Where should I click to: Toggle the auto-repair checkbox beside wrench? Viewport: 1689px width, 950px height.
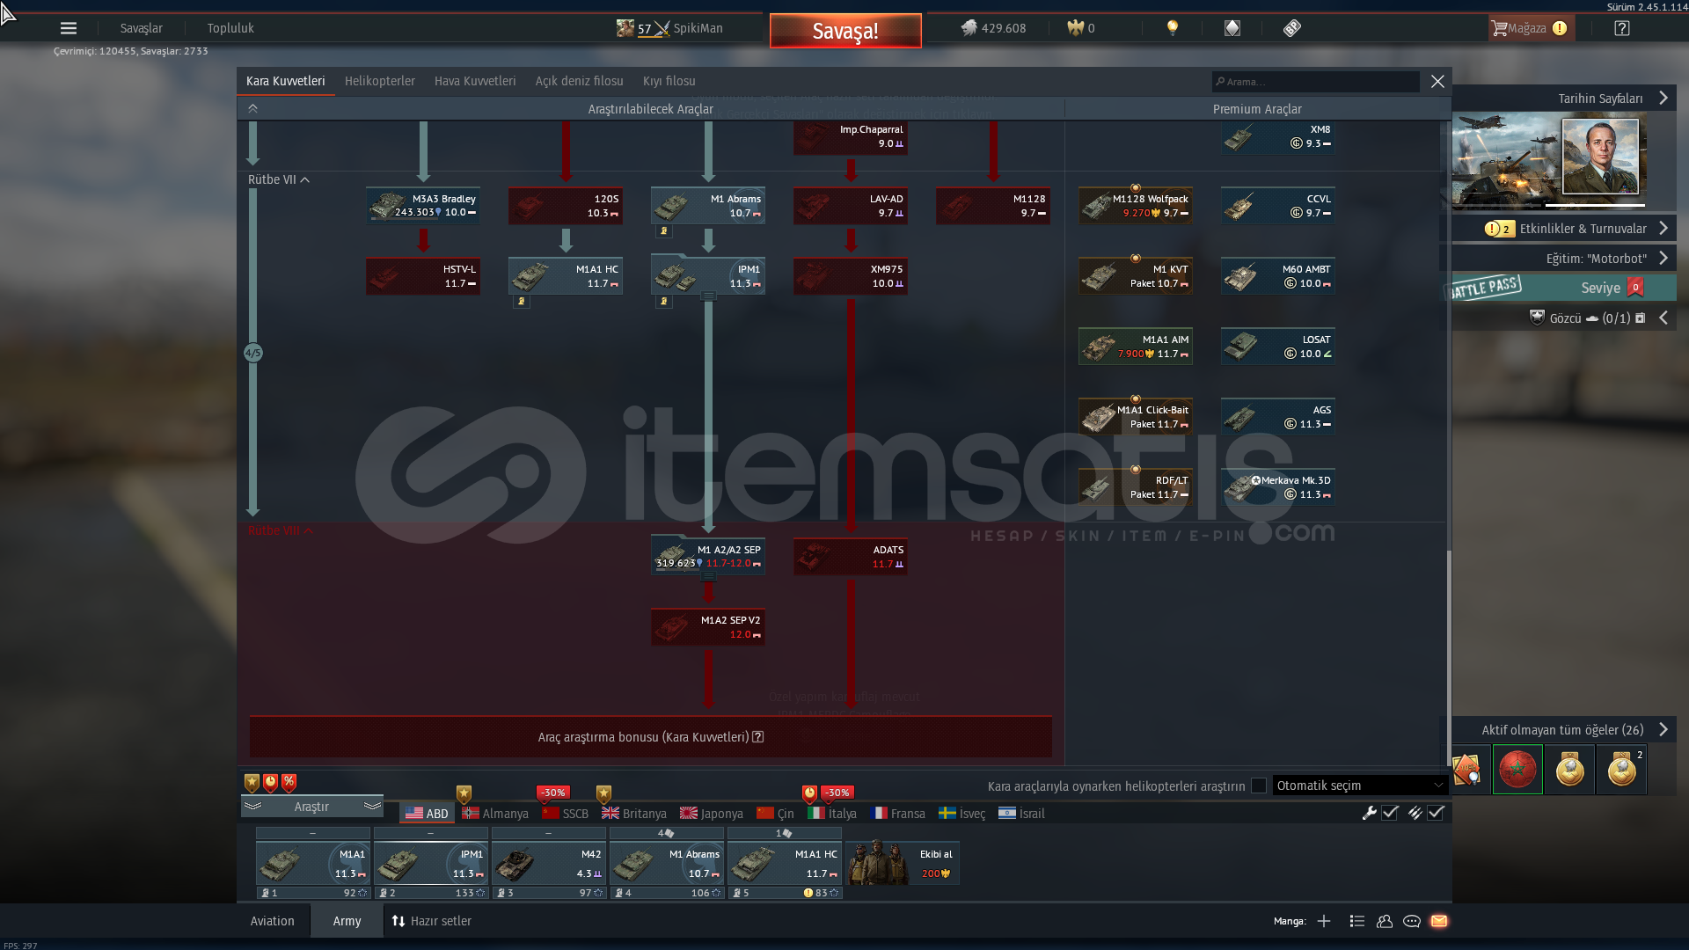(1390, 813)
